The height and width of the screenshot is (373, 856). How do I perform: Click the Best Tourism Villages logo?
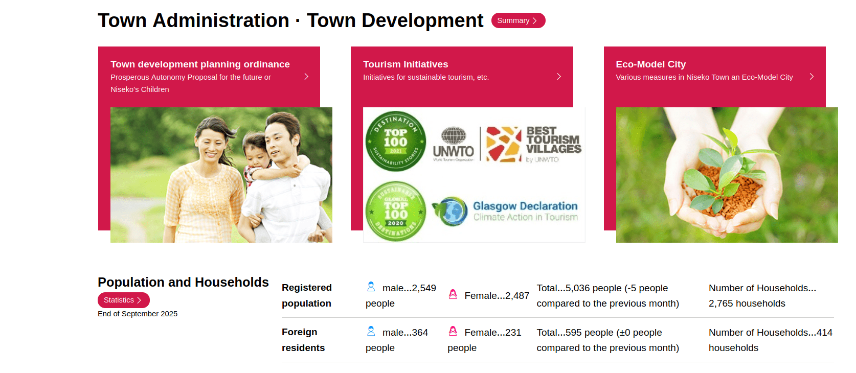pos(533,144)
